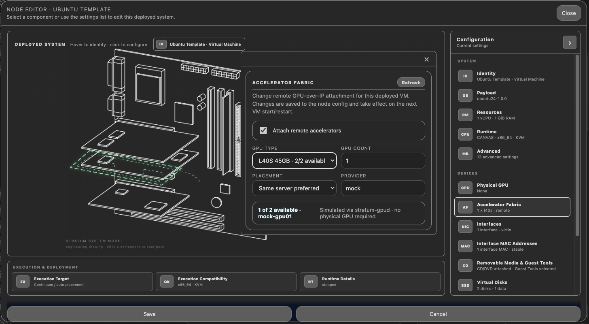589x324 pixels.
Task: Click the AF icon for Accelerator Fabric
Action: 465,207
